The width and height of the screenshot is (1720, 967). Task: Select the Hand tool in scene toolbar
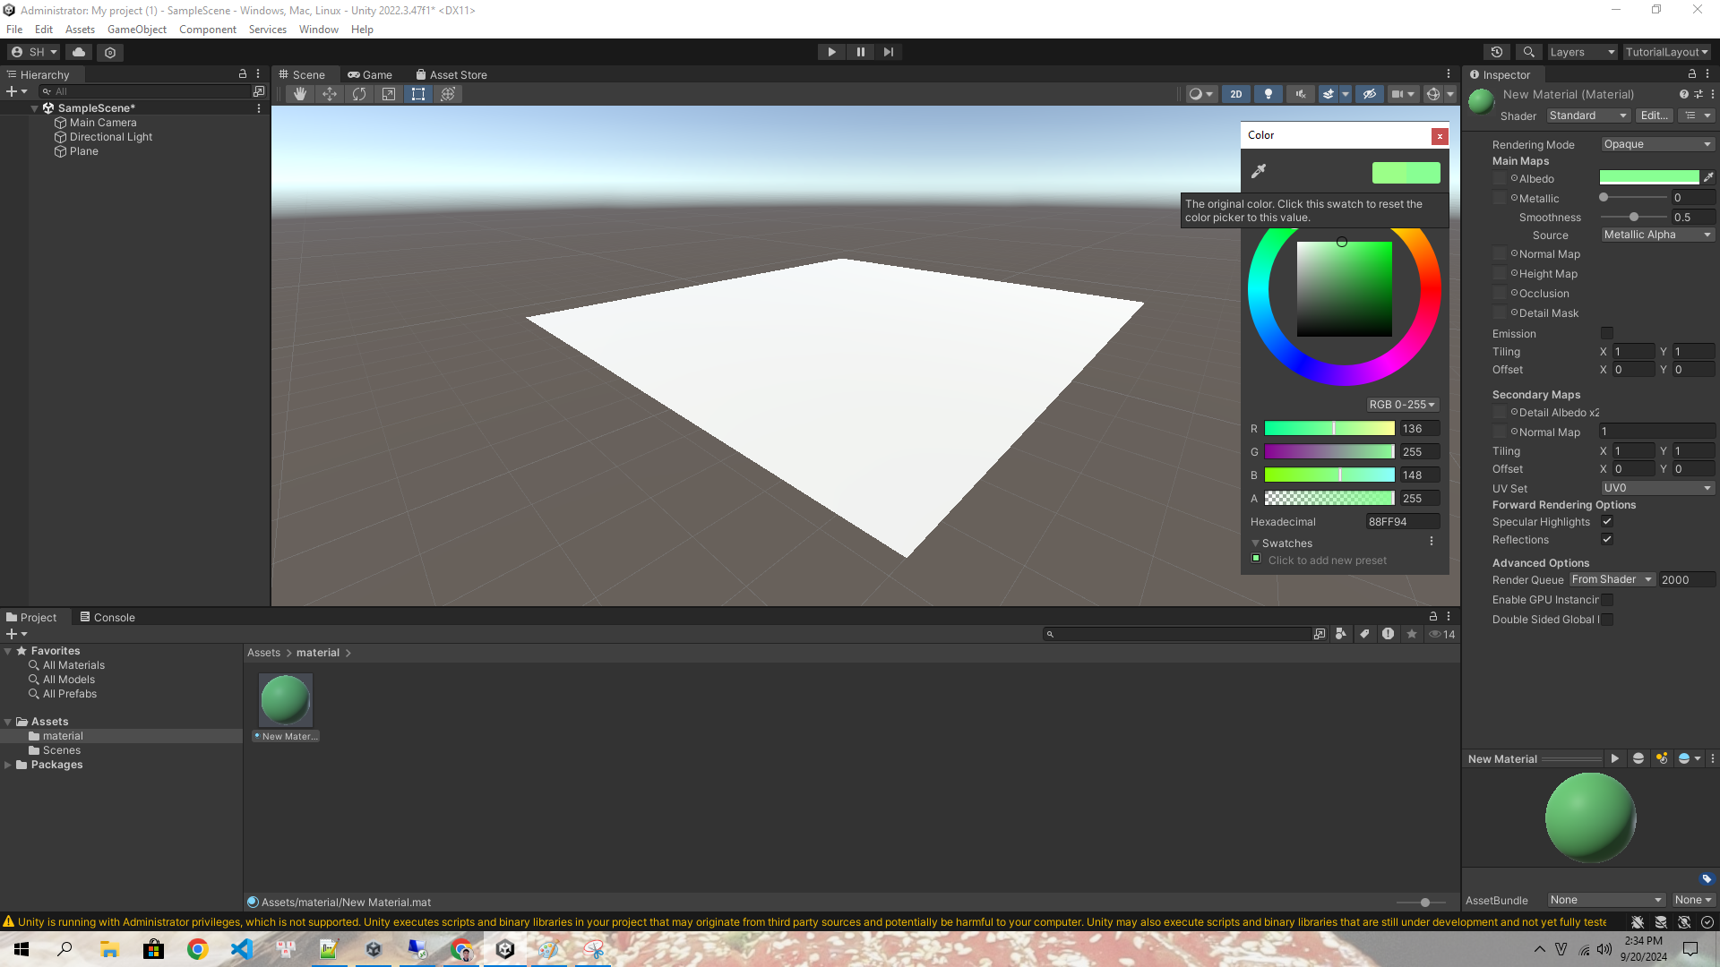tap(300, 94)
